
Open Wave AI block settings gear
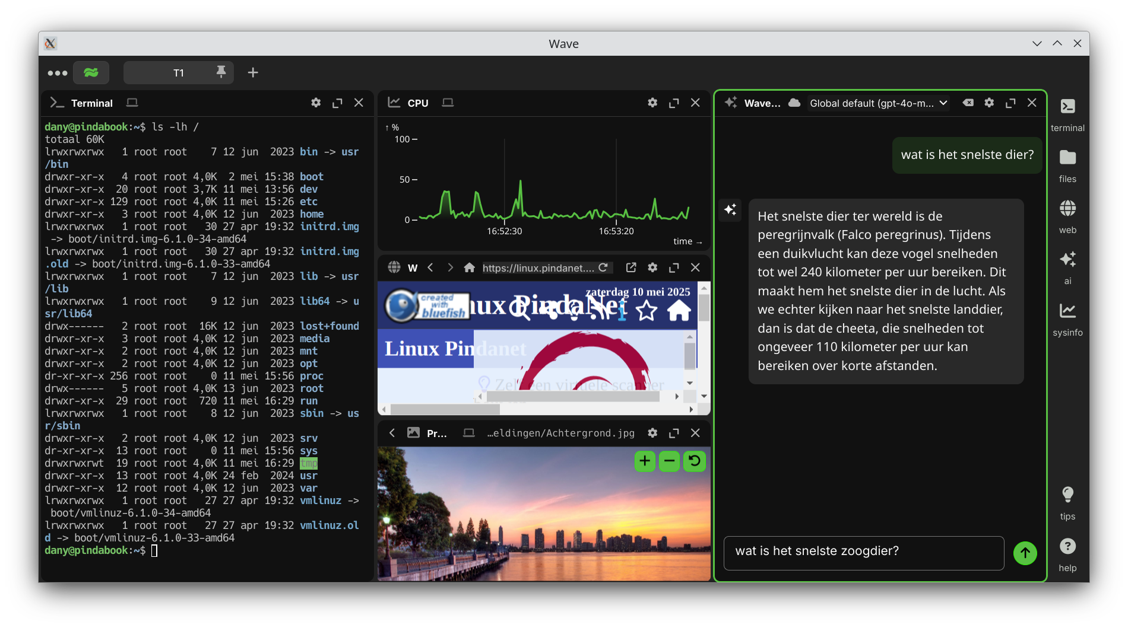[989, 103]
